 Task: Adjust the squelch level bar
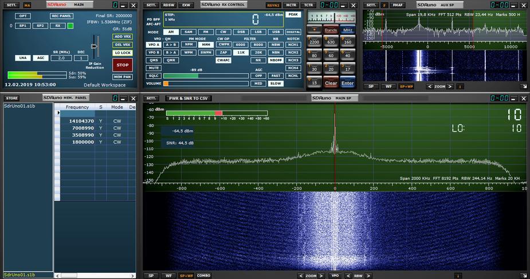point(206,76)
